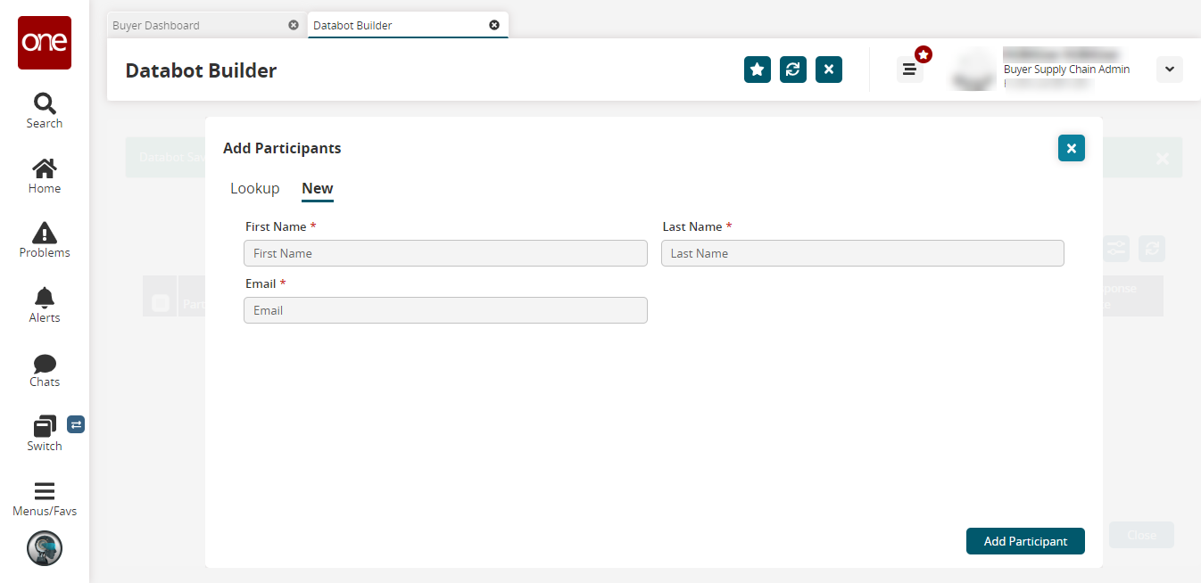Switch to the Lookup tab
This screenshot has width=1201, height=583.
coord(255,188)
